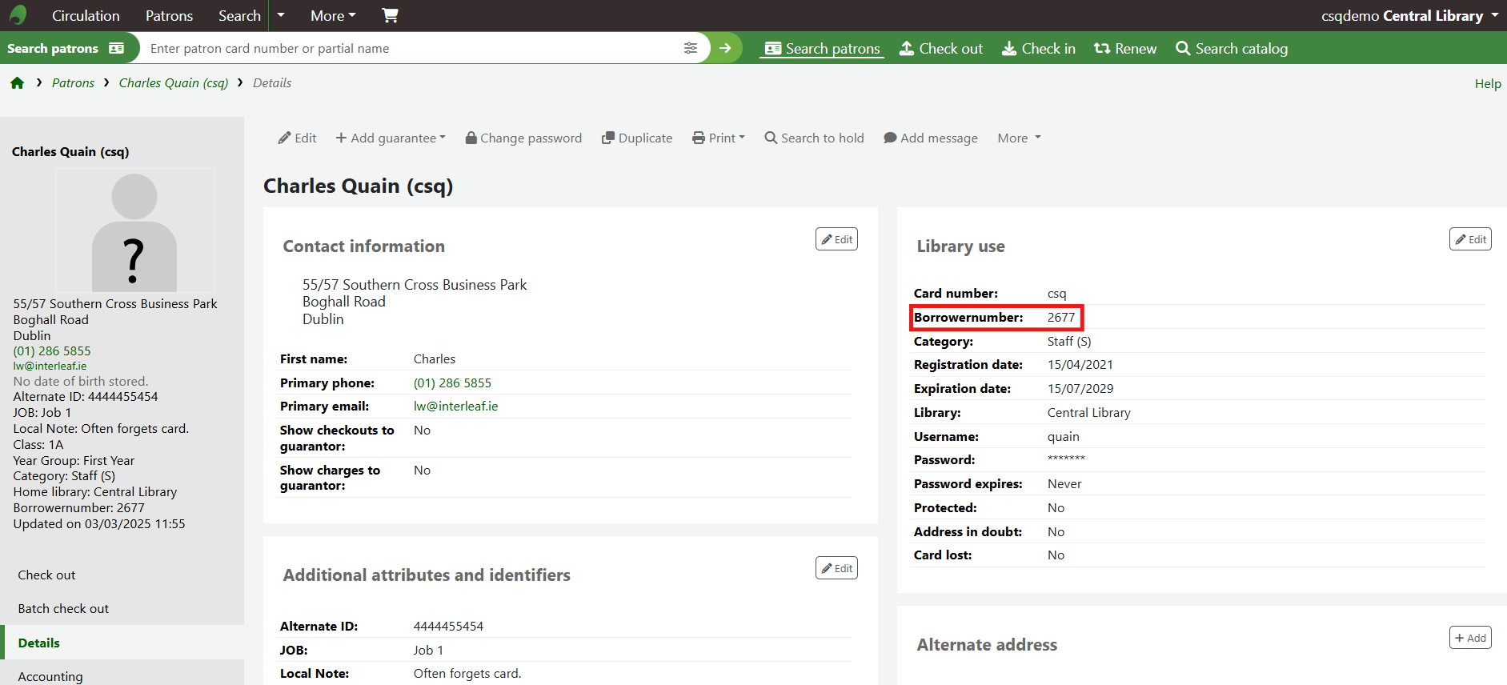Click Renew in the green bar

click(1125, 49)
